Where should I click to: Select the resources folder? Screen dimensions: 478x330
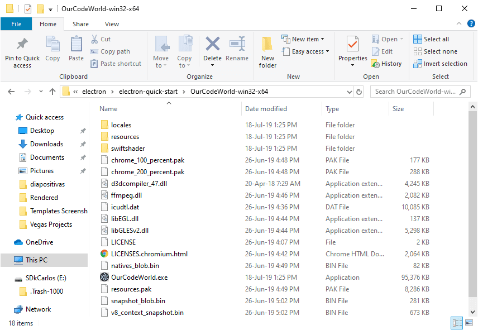125,137
